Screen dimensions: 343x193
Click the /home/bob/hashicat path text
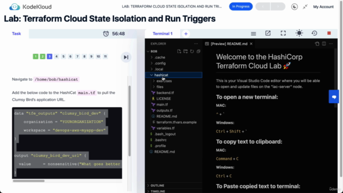pyautogui.click(x=56, y=79)
